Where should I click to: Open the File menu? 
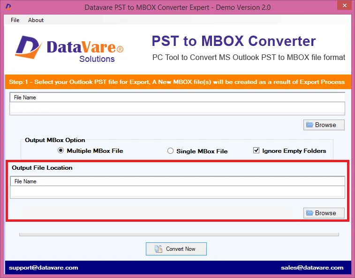click(15, 20)
